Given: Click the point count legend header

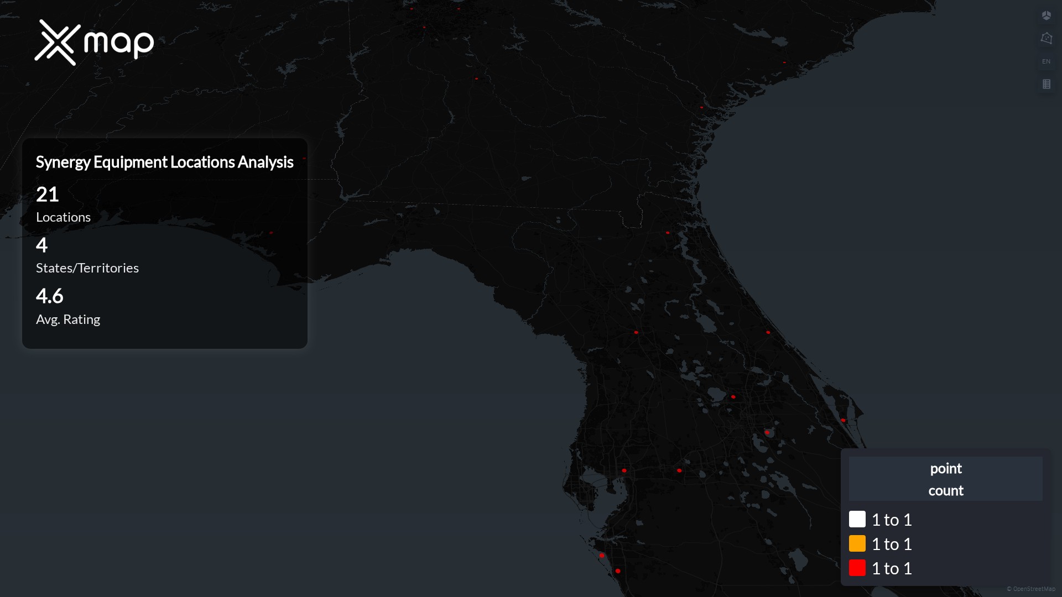Looking at the screenshot, I should (945, 479).
